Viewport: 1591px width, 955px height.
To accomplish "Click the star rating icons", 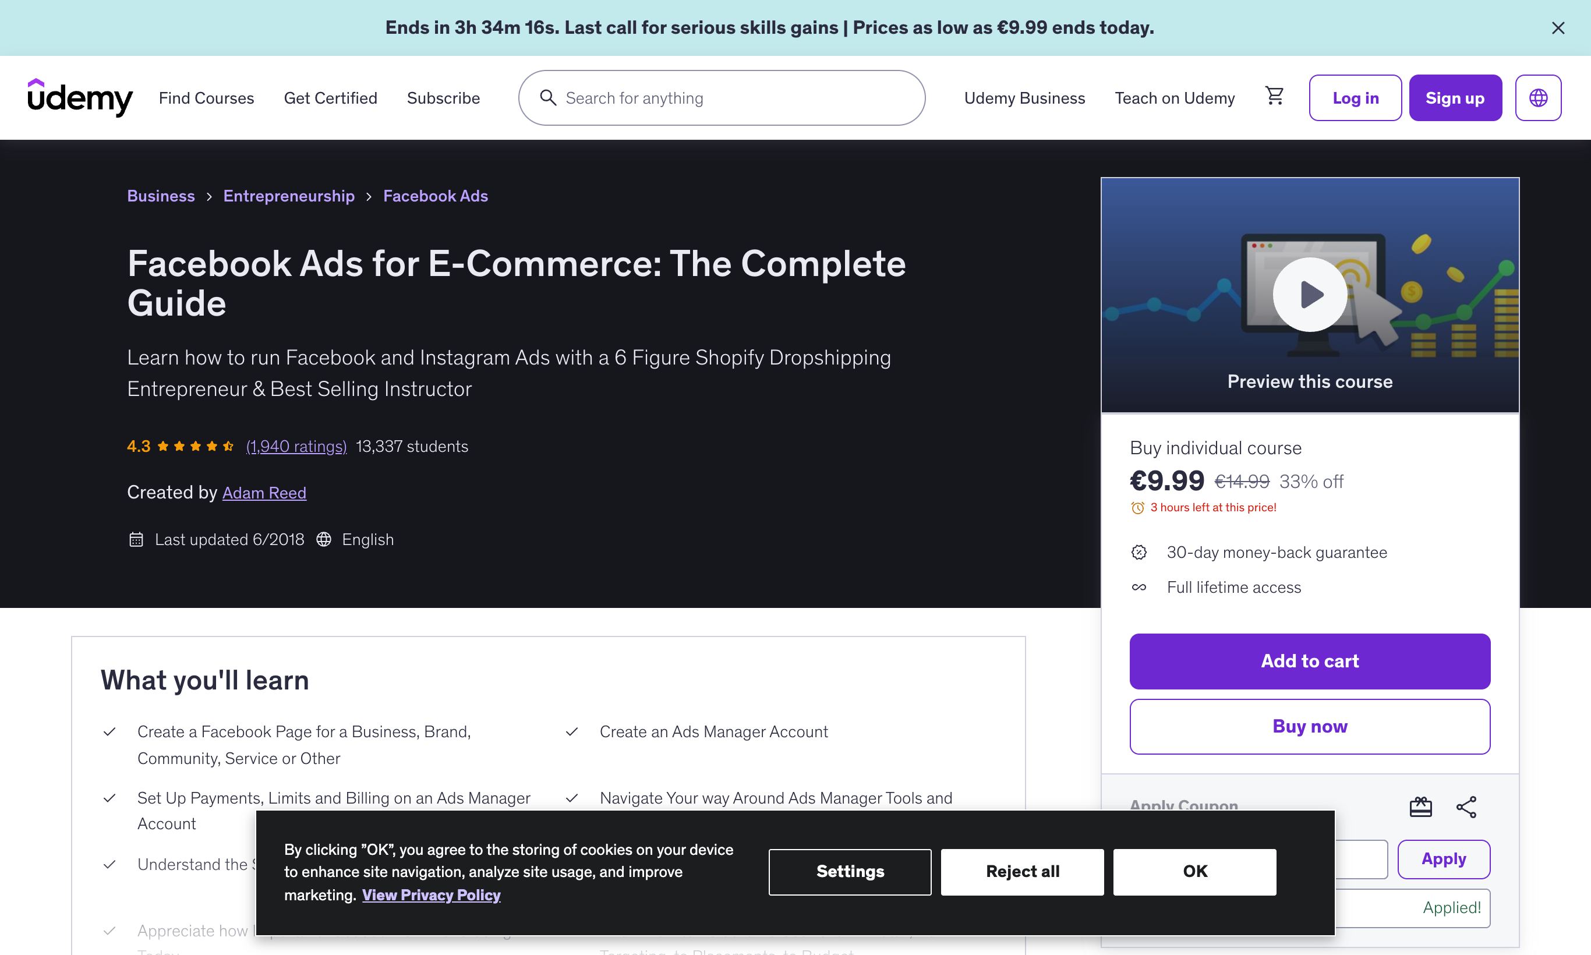I will tap(196, 446).
